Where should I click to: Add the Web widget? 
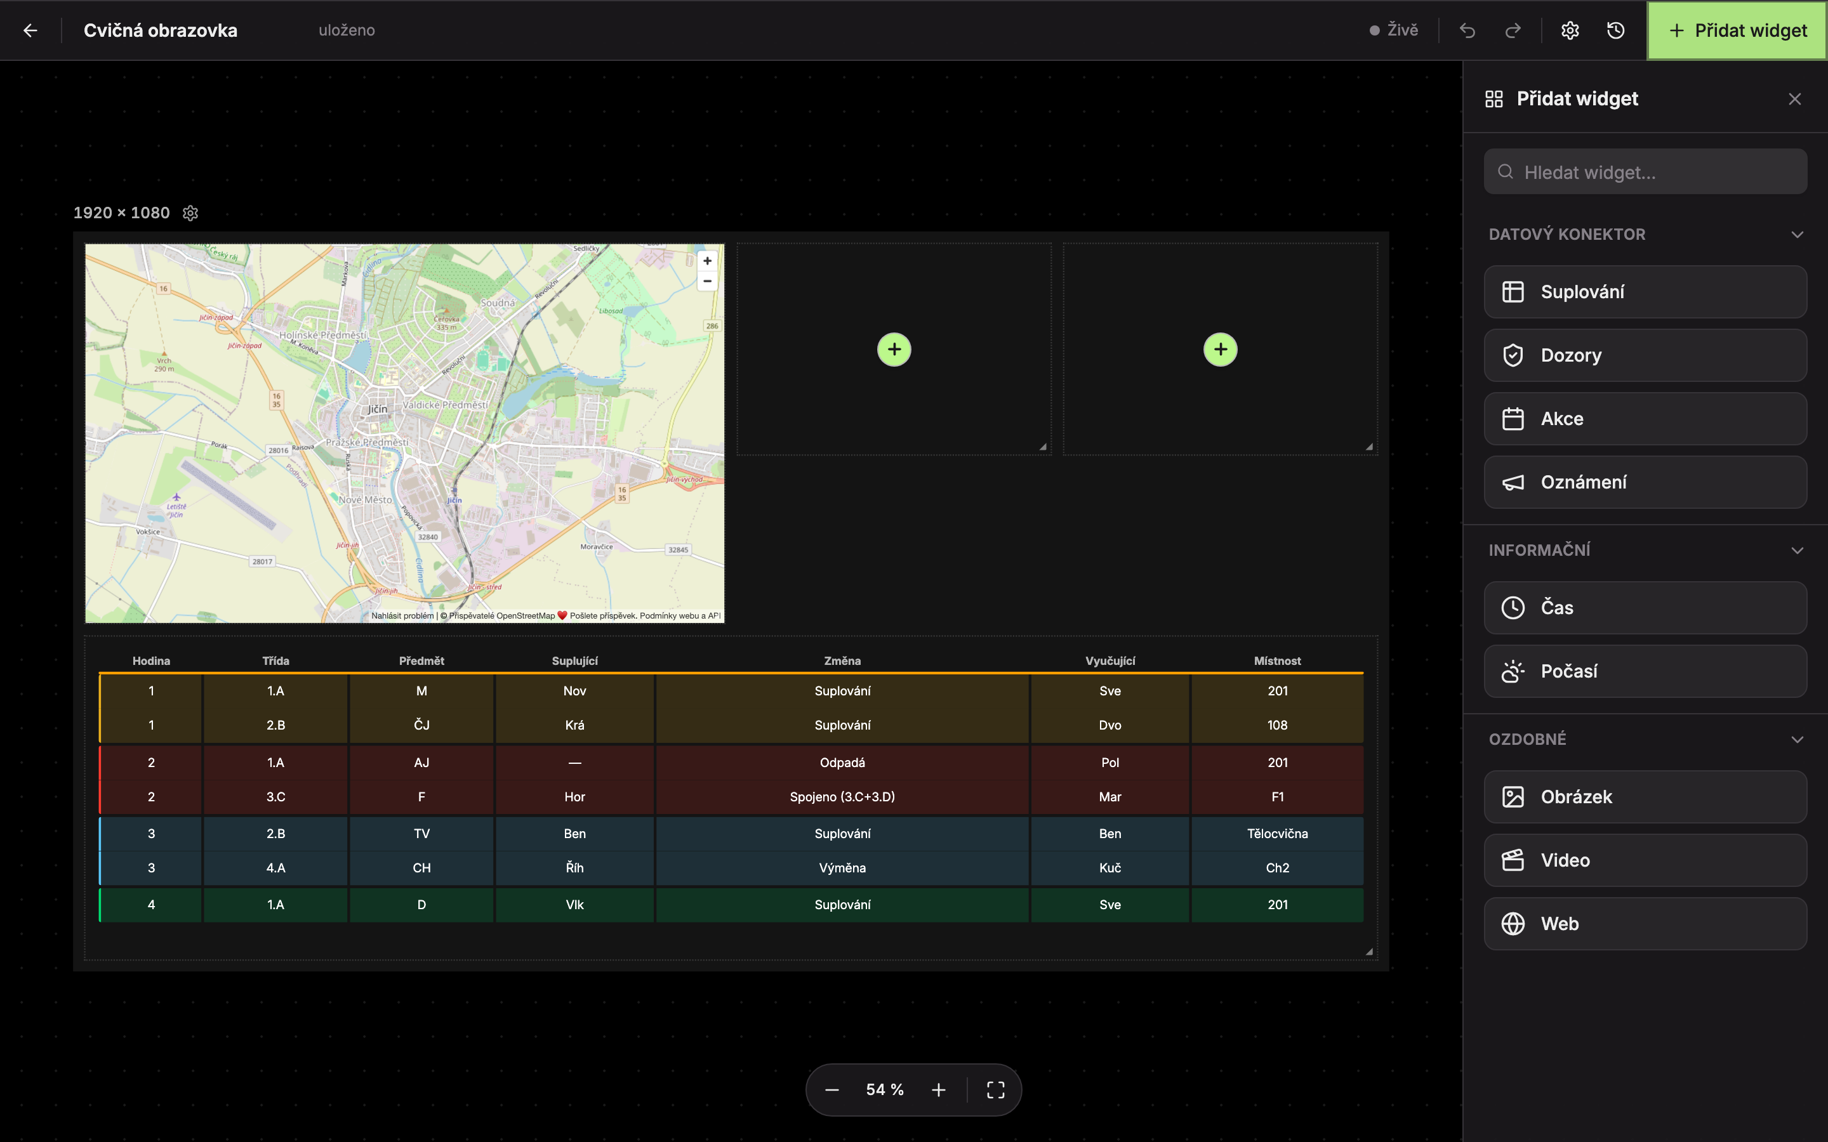(1645, 924)
